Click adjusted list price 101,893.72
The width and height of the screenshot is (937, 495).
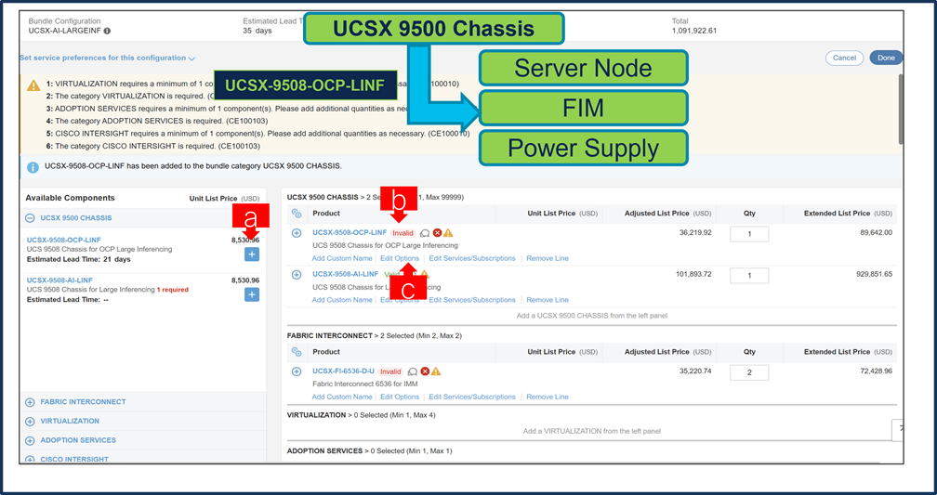pyautogui.click(x=693, y=273)
